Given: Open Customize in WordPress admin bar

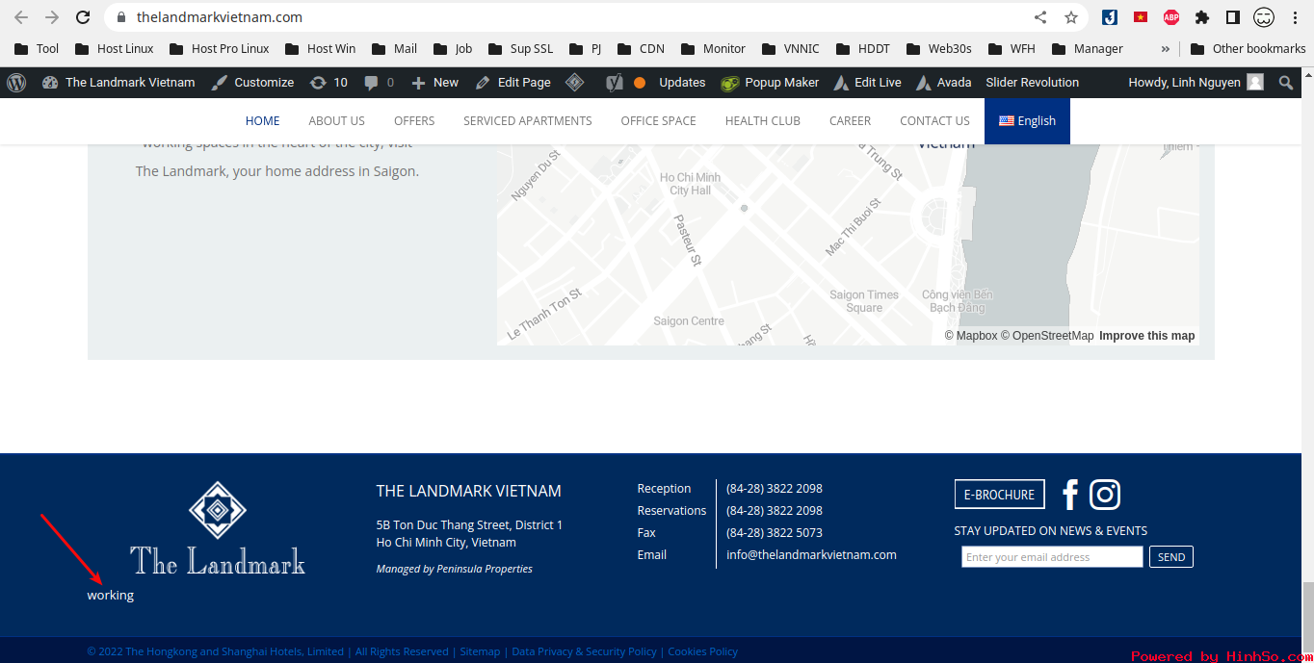Looking at the screenshot, I should (252, 83).
